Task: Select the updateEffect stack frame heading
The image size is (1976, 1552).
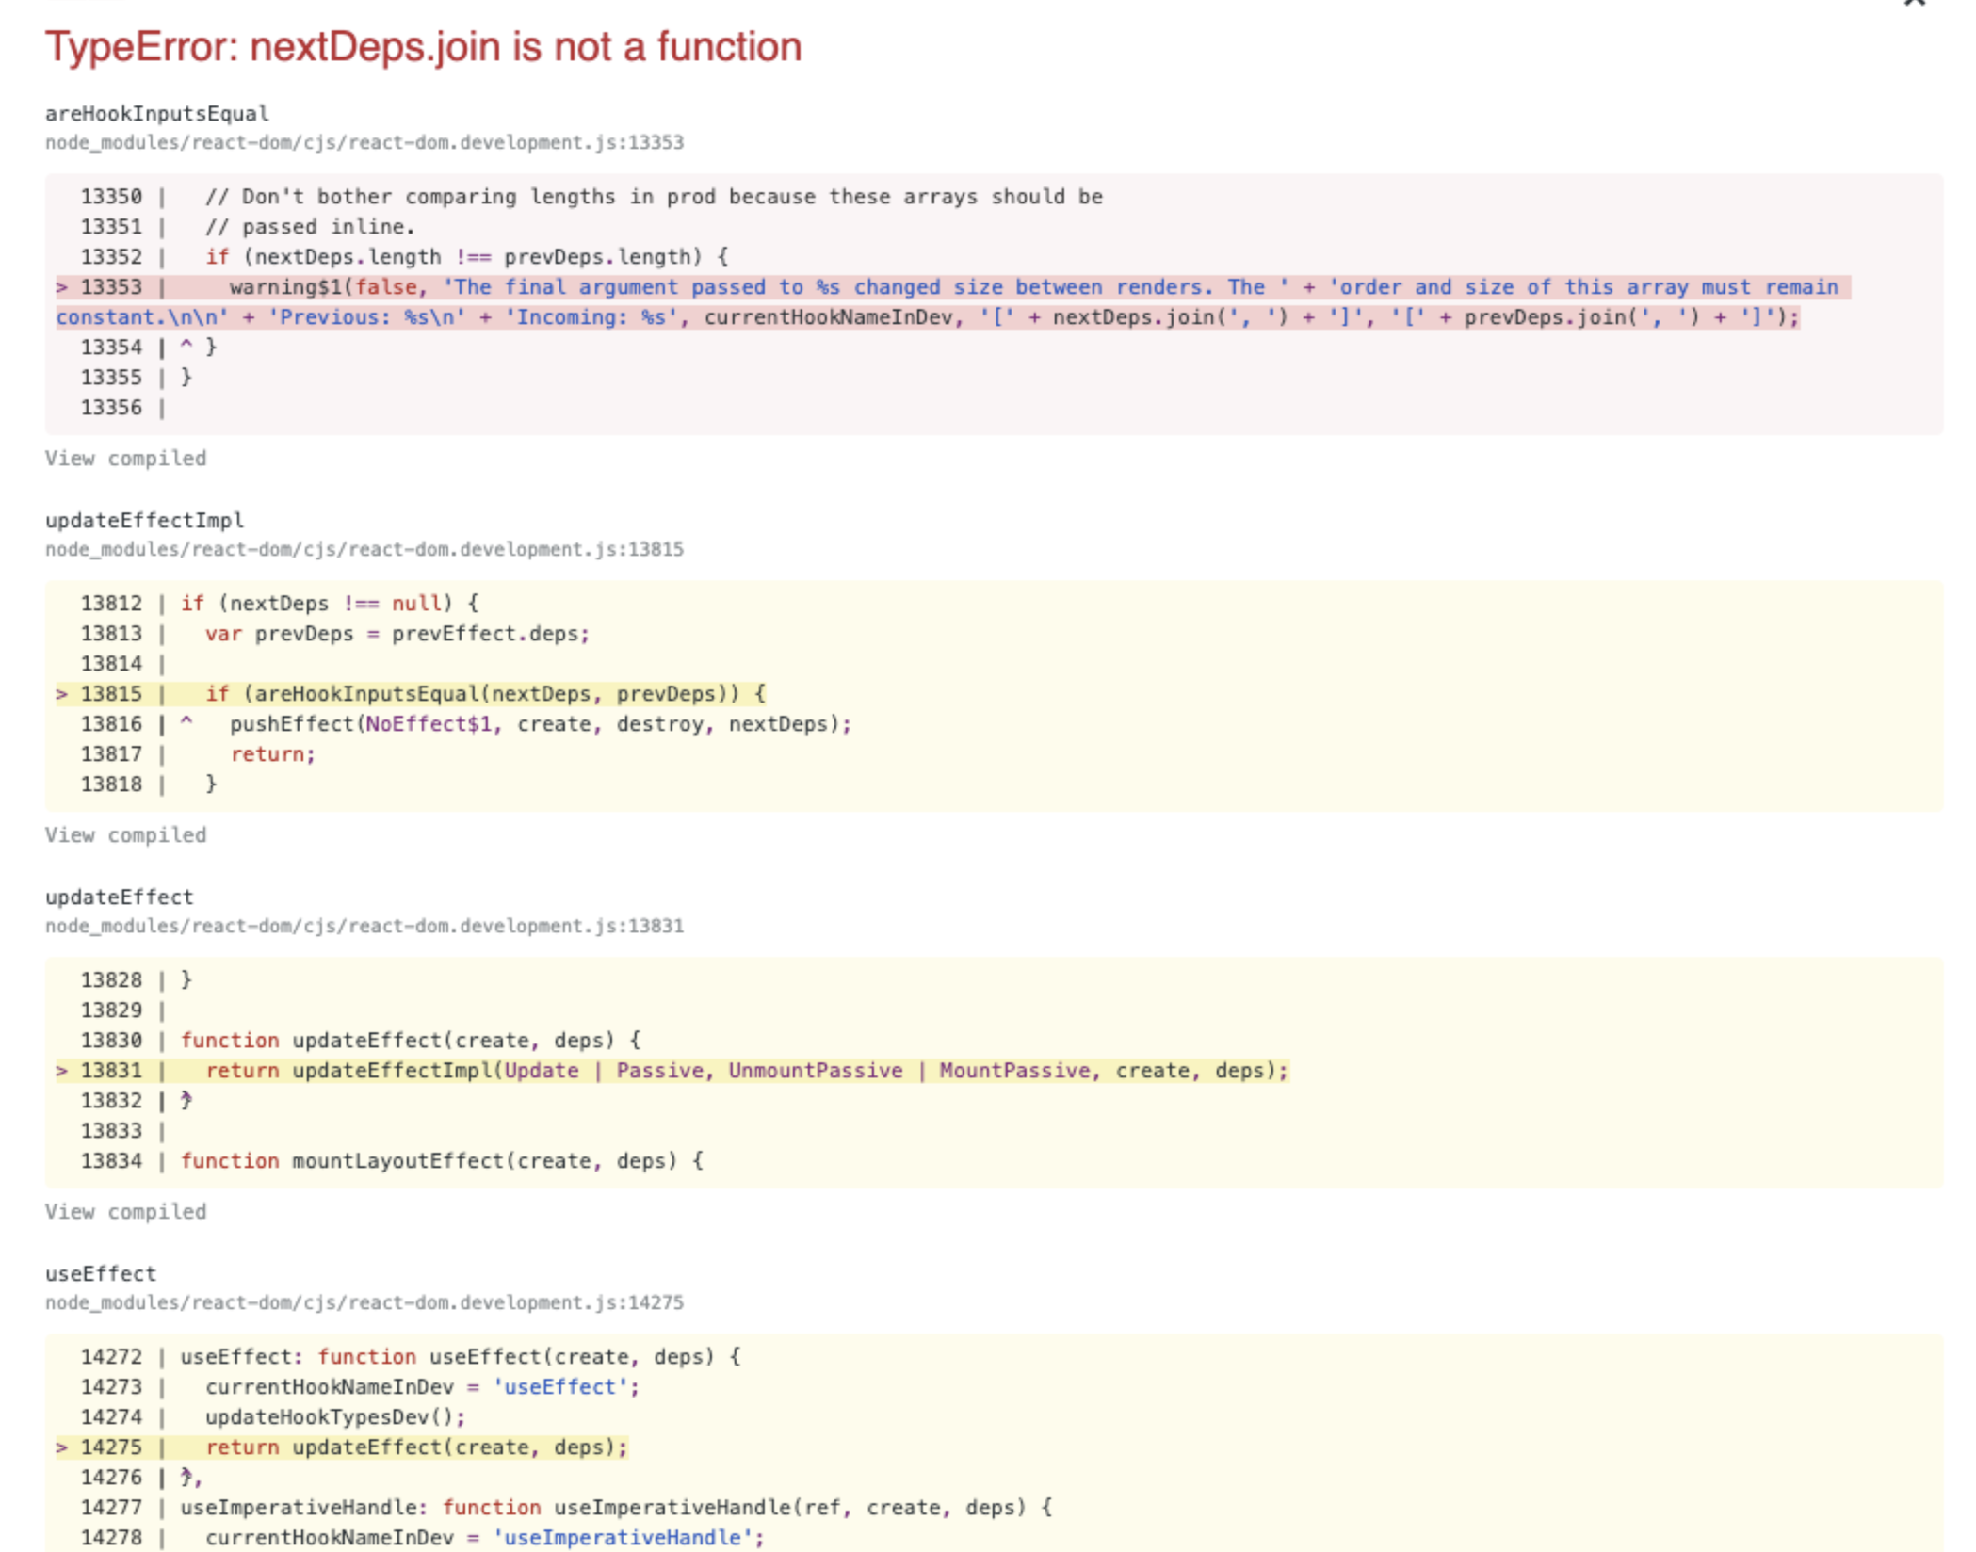Action: 119,897
